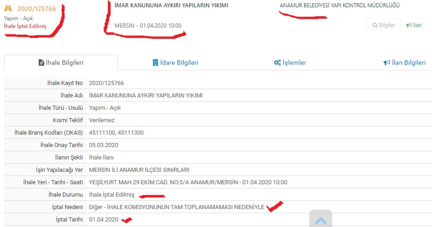
Task: Select value MERSİN İLİ ANAMUR İLÇESİ SINIRLARI
Action: tap(139, 170)
